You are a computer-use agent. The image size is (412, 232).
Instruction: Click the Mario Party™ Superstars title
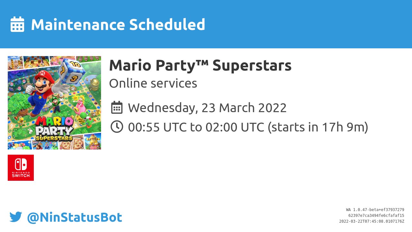(200, 65)
